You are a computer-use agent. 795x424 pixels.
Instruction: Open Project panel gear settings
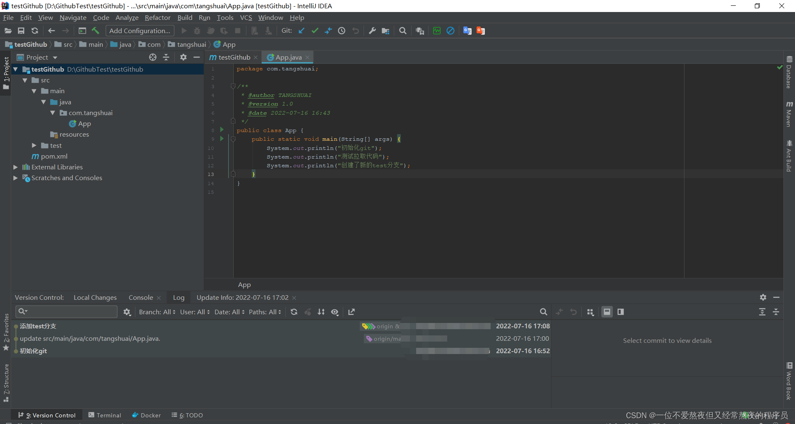click(x=183, y=57)
